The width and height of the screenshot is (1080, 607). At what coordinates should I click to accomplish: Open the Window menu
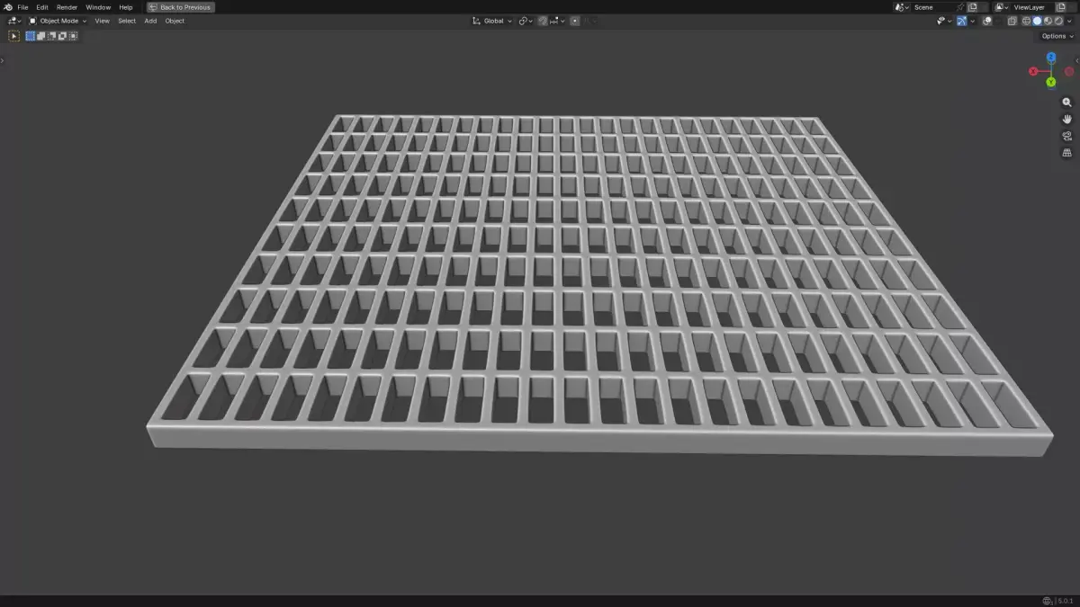coord(98,7)
